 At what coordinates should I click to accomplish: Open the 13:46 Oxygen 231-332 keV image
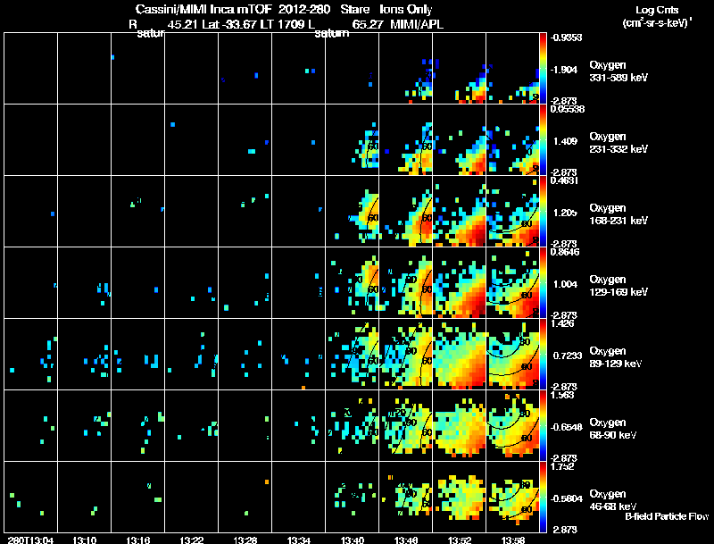click(x=406, y=140)
